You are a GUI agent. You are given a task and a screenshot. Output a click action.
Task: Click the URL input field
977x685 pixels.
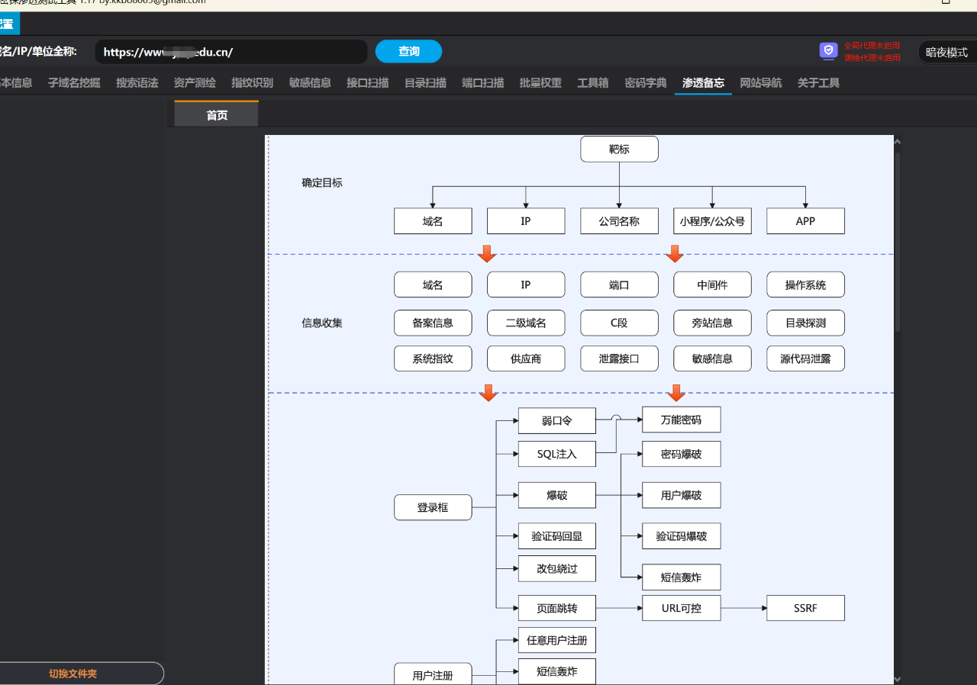[231, 52]
